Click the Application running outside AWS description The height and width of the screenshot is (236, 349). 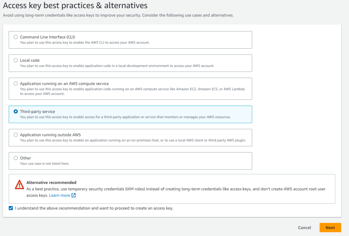tap(133, 140)
